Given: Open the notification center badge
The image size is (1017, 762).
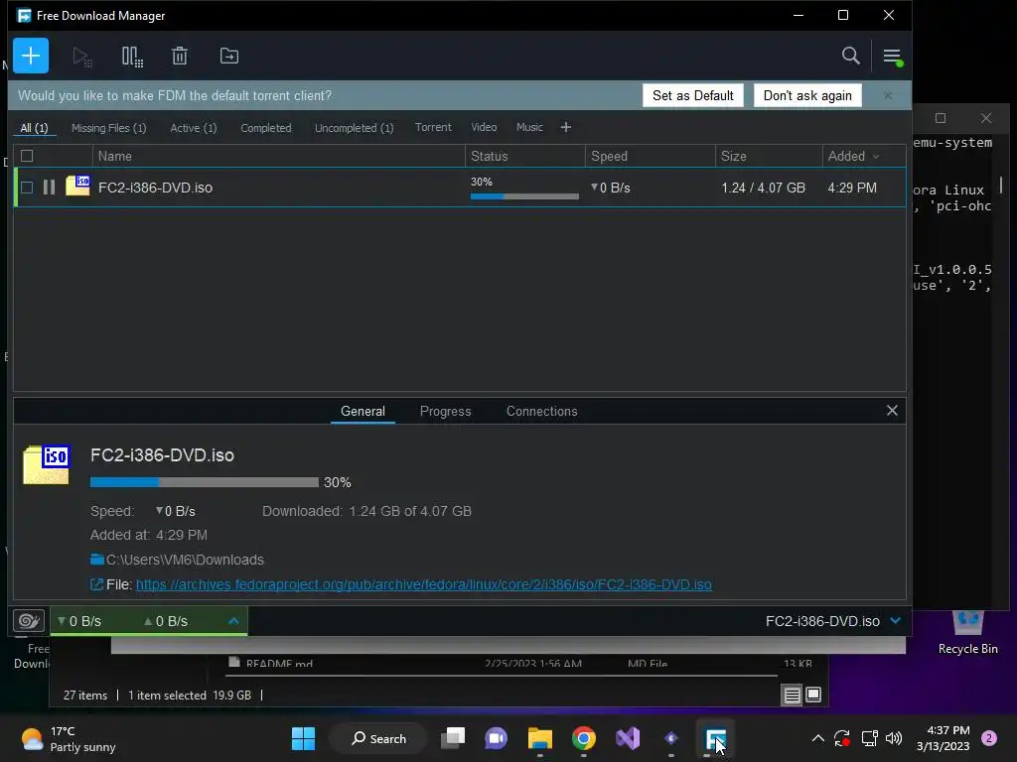Looking at the screenshot, I should click(988, 738).
